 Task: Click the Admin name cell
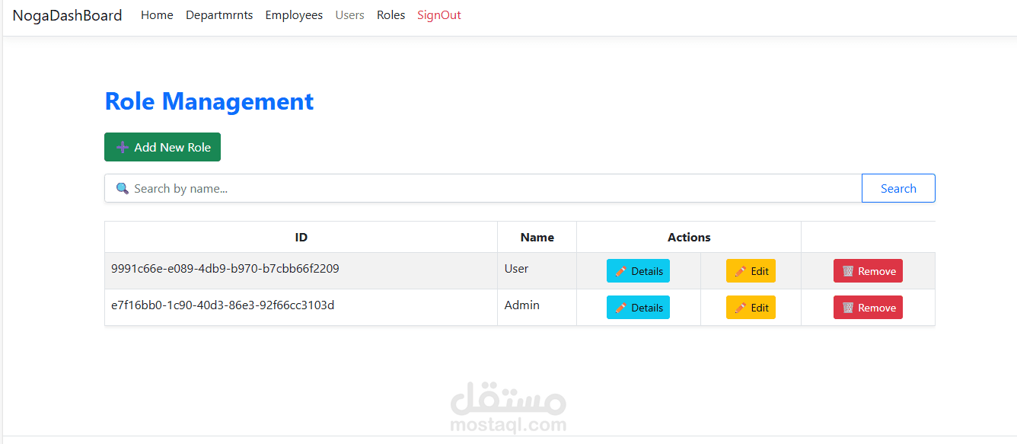click(x=537, y=308)
